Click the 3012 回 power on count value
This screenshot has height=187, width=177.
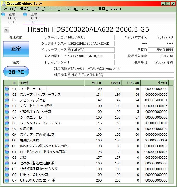[161, 56]
